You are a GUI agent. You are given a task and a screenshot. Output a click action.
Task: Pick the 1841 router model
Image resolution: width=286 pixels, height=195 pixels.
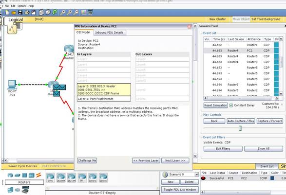pos(50,177)
